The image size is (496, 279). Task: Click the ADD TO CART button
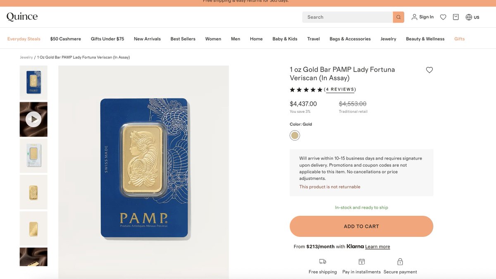(361, 226)
